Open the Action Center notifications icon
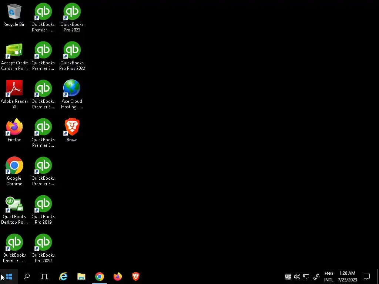The width and height of the screenshot is (379, 284). point(367,277)
